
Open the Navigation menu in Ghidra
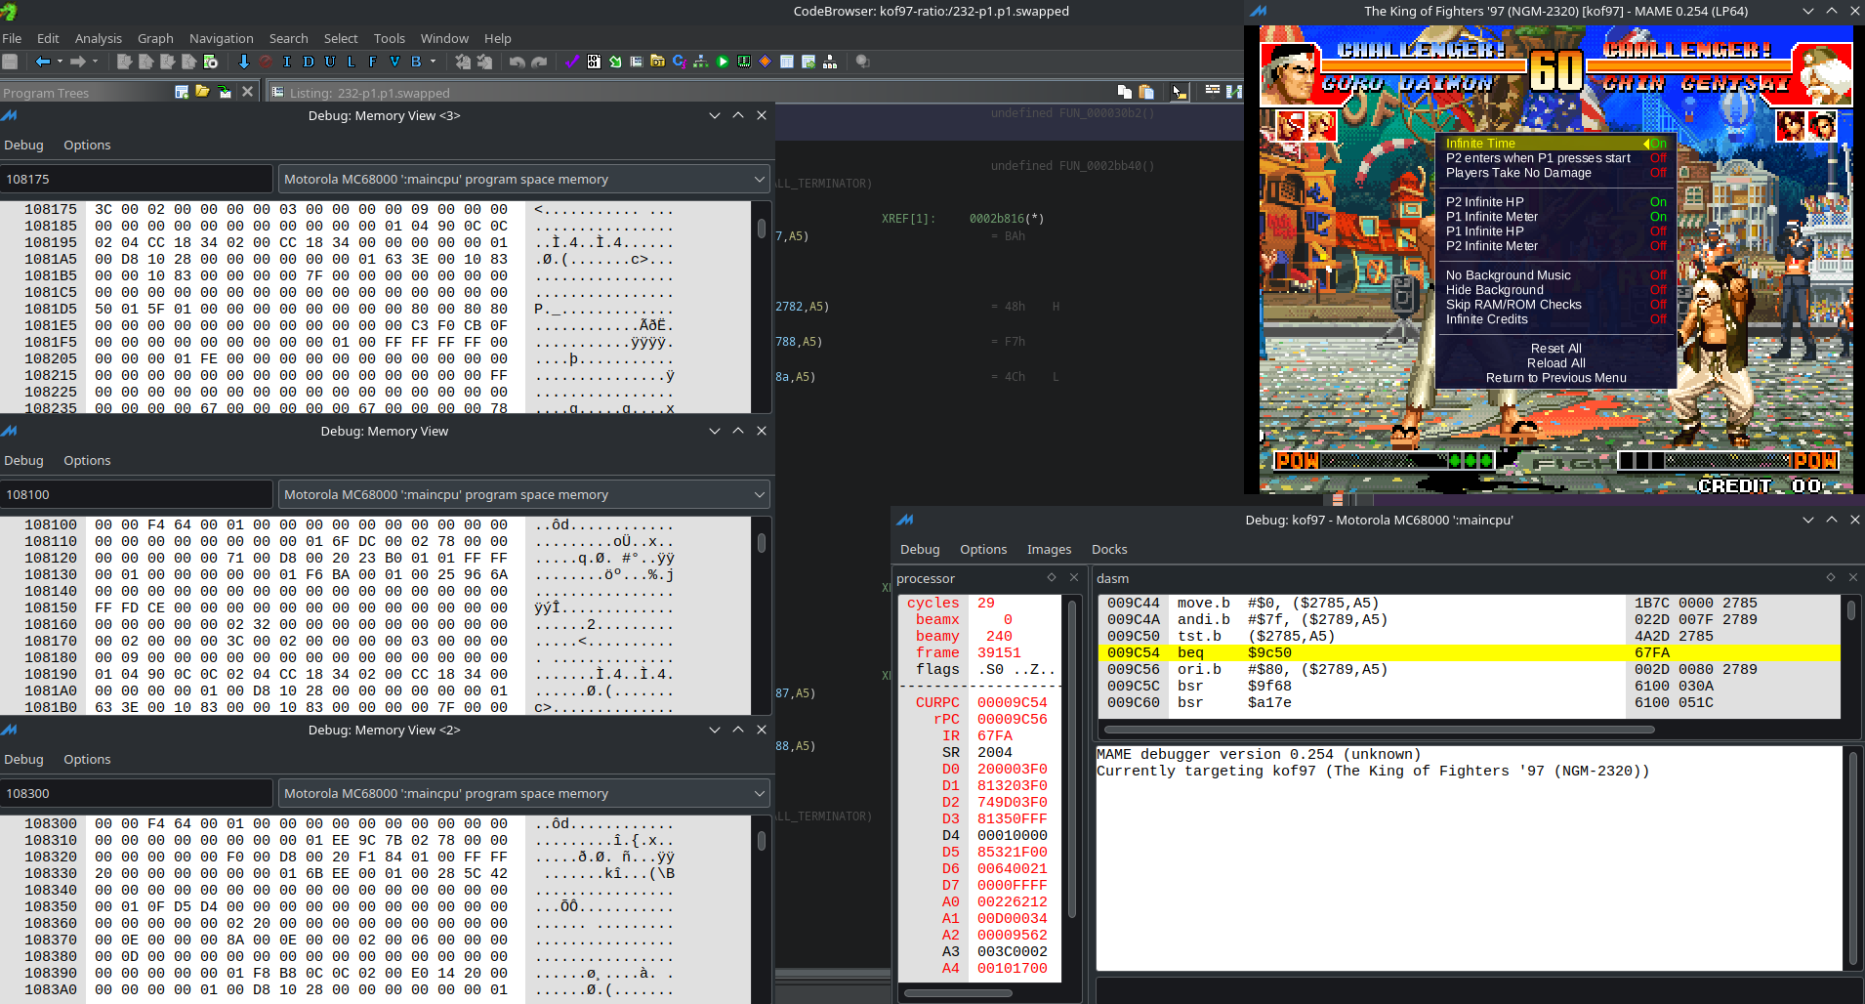222,38
